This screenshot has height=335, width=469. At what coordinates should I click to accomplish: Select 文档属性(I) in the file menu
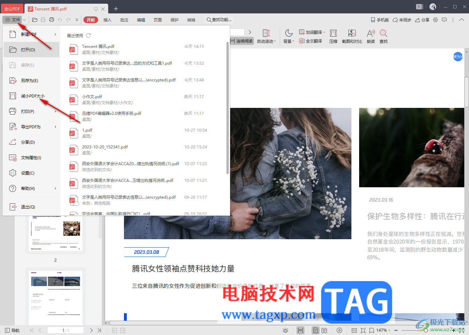(x=31, y=157)
